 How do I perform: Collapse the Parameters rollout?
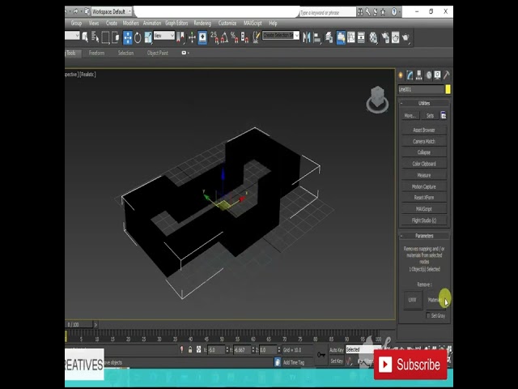click(x=424, y=236)
